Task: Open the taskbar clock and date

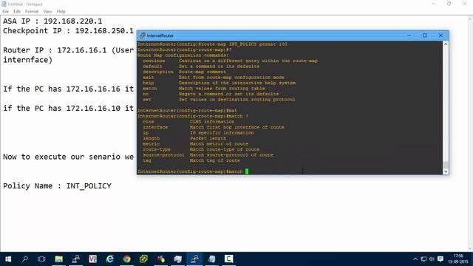Action: click(458, 259)
